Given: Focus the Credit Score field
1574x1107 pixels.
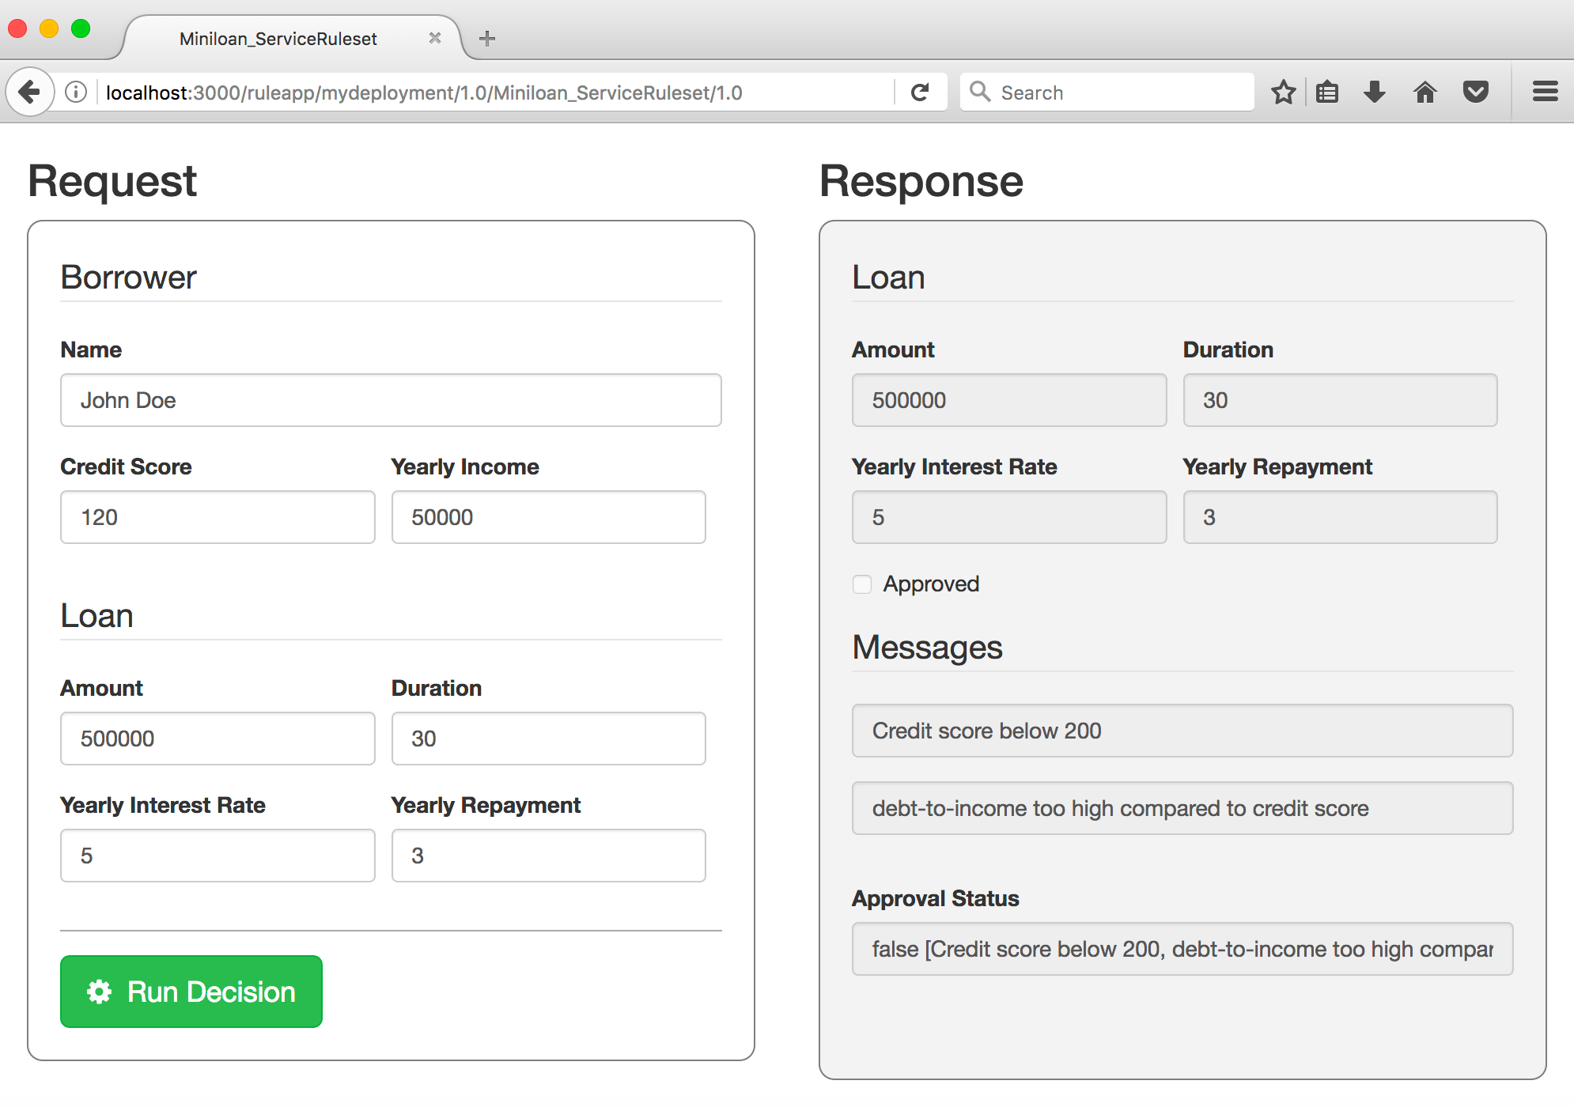Looking at the screenshot, I should pos(218,517).
